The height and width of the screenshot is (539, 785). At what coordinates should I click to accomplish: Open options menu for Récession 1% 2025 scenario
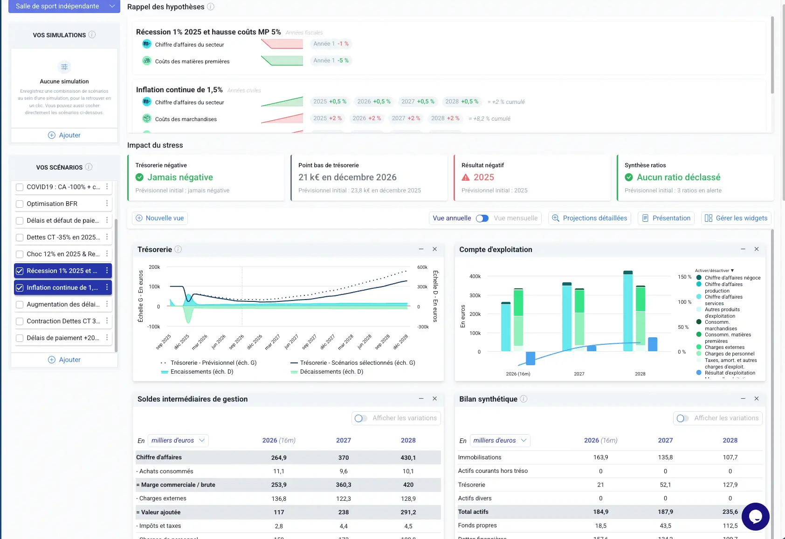(107, 271)
